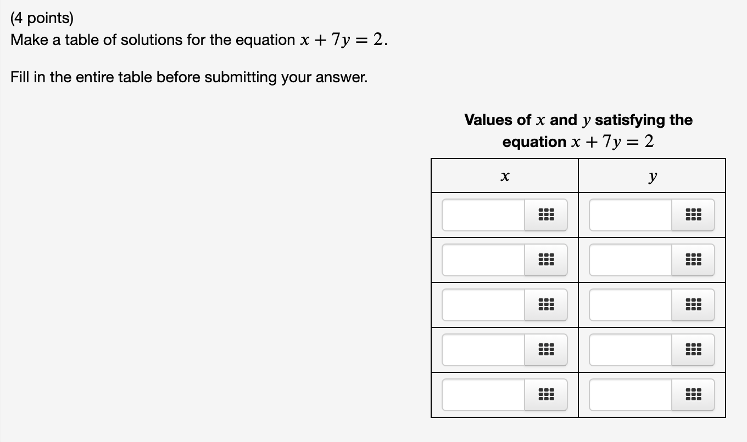Open the keypad for the last x input
This screenshot has width=747, height=442.
547,395
